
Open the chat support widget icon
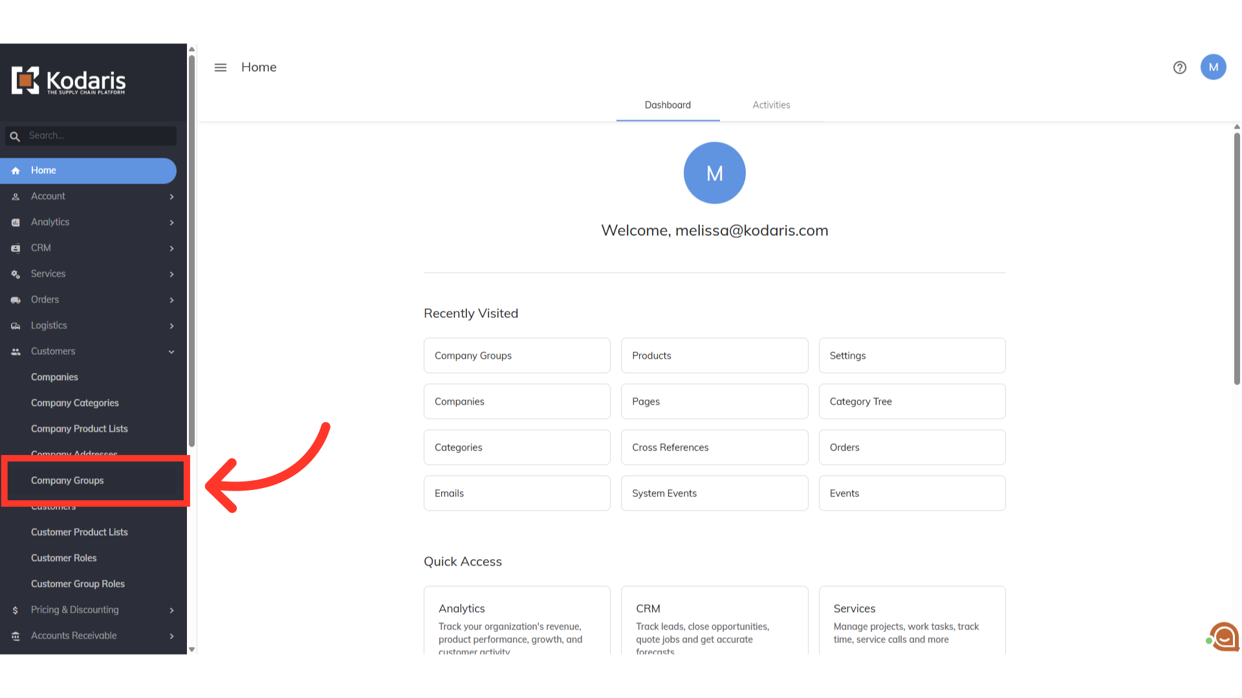pyautogui.click(x=1224, y=637)
